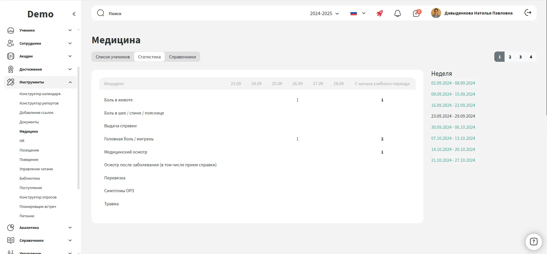The image size is (547, 254).
Task: Click the user profile avatar
Action: [x=436, y=13]
